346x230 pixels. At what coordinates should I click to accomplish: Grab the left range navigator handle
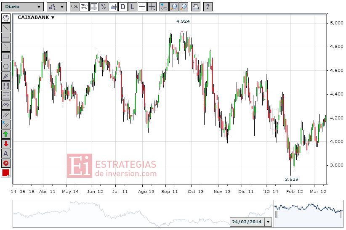pos(276,214)
